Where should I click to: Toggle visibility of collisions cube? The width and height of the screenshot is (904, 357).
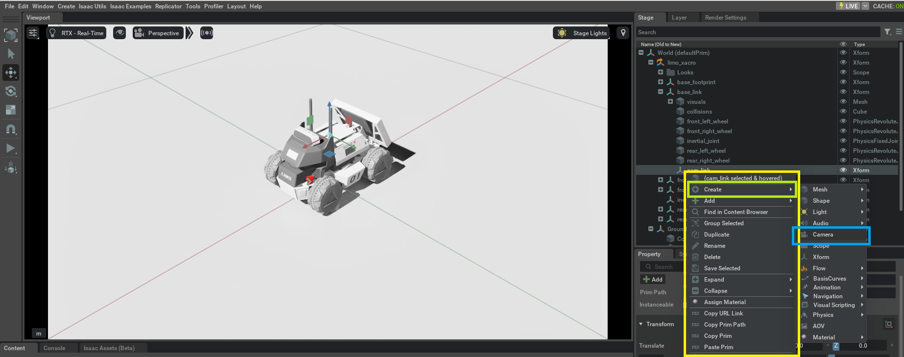coord(843,111)
